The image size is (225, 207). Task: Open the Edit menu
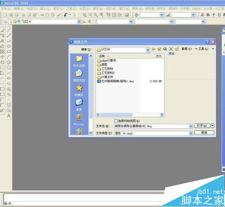coord(19,9)
